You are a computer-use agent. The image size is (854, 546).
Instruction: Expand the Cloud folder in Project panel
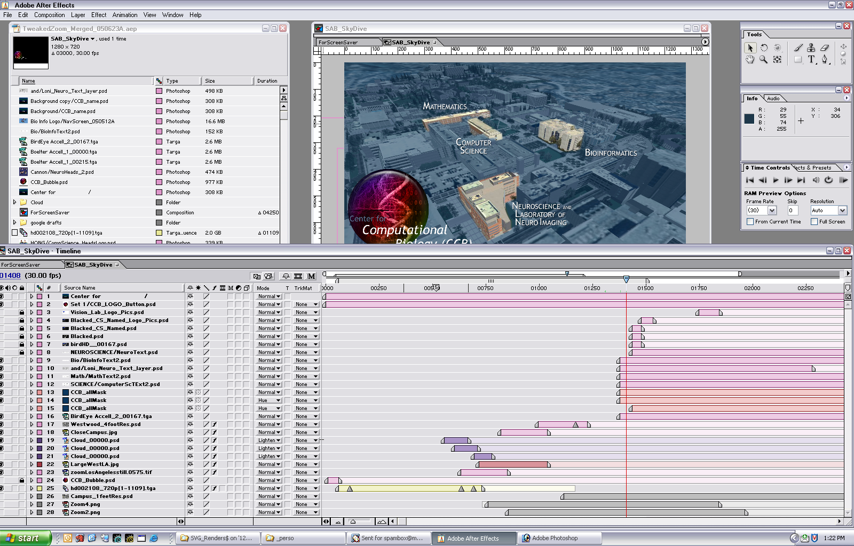(x=15, y=203)
